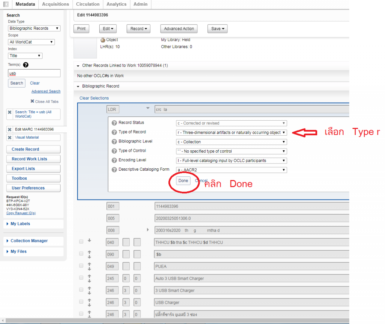Click the 245 title field 'Auto 3 USB Smart Charger'
Viewport: 385px width, 324px height.
coord(252,279)
